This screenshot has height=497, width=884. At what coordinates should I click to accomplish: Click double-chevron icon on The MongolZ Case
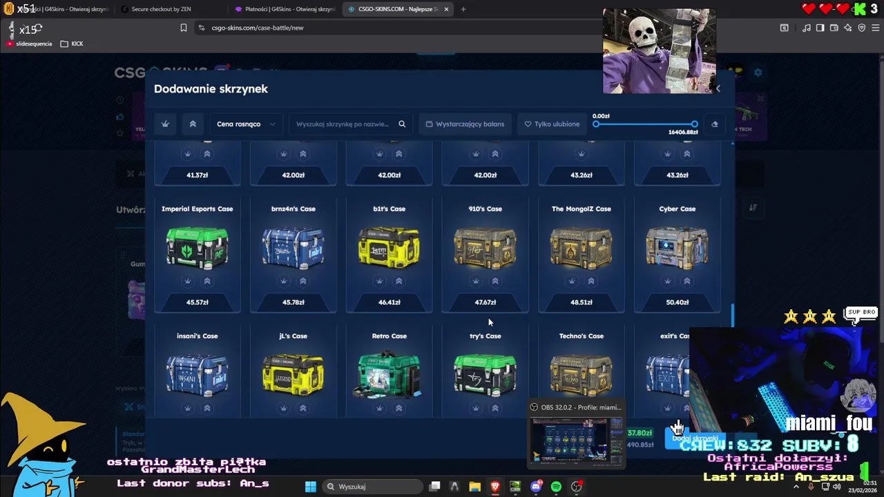pos(590,281)
